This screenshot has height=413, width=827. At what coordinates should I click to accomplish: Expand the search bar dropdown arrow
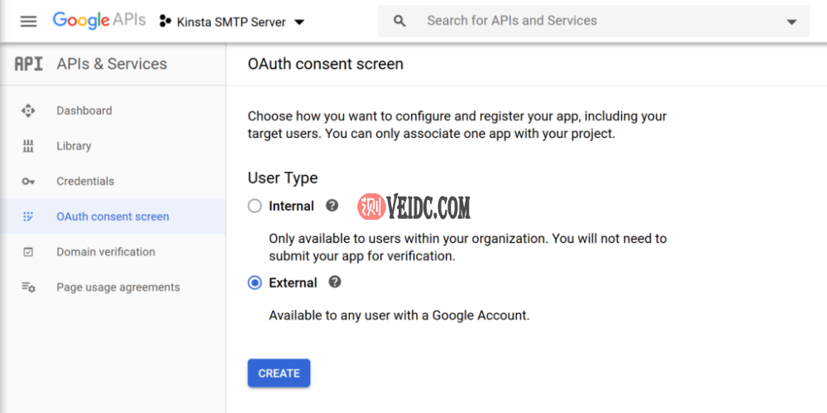791,21
